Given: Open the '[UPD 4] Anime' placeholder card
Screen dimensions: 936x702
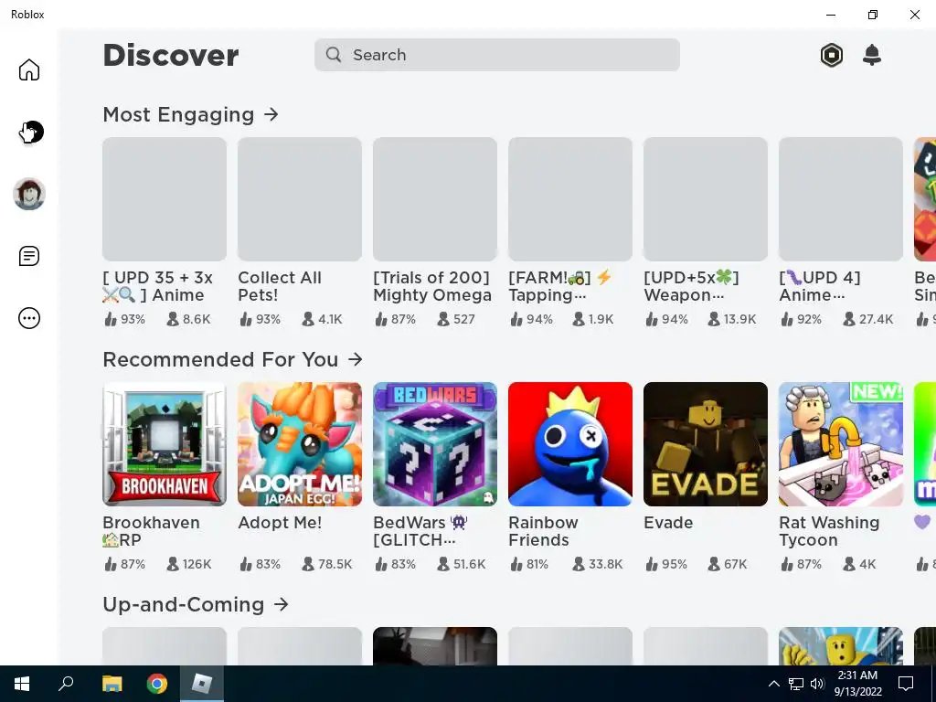Looking at the screenshot, I should click(x=841, y=199).
